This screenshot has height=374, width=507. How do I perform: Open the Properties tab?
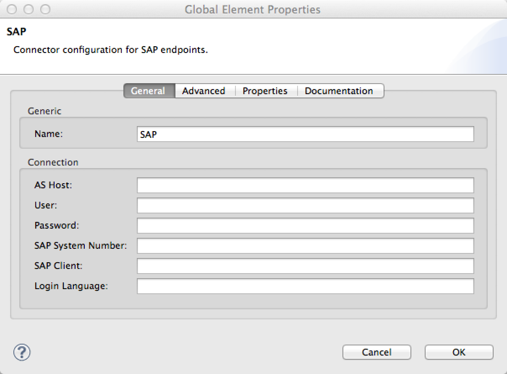click(265, 91)
